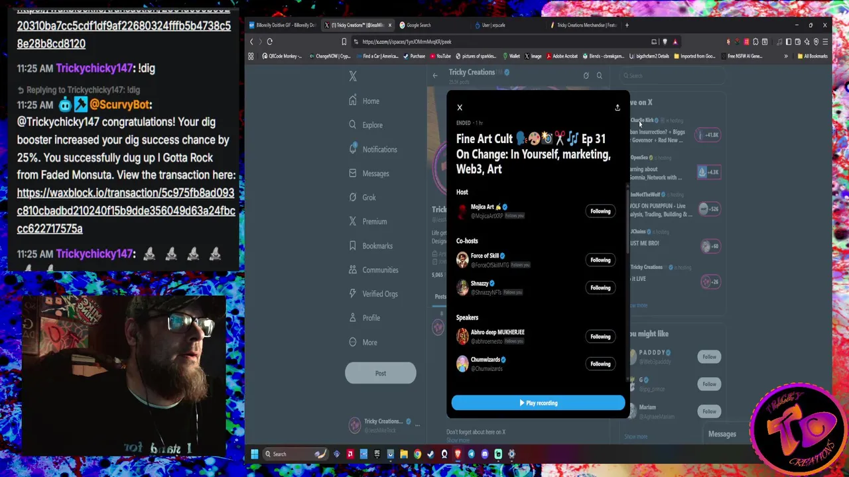Go back with profile header arrow
Screen dimensions: 849x477
click(435, 76)
